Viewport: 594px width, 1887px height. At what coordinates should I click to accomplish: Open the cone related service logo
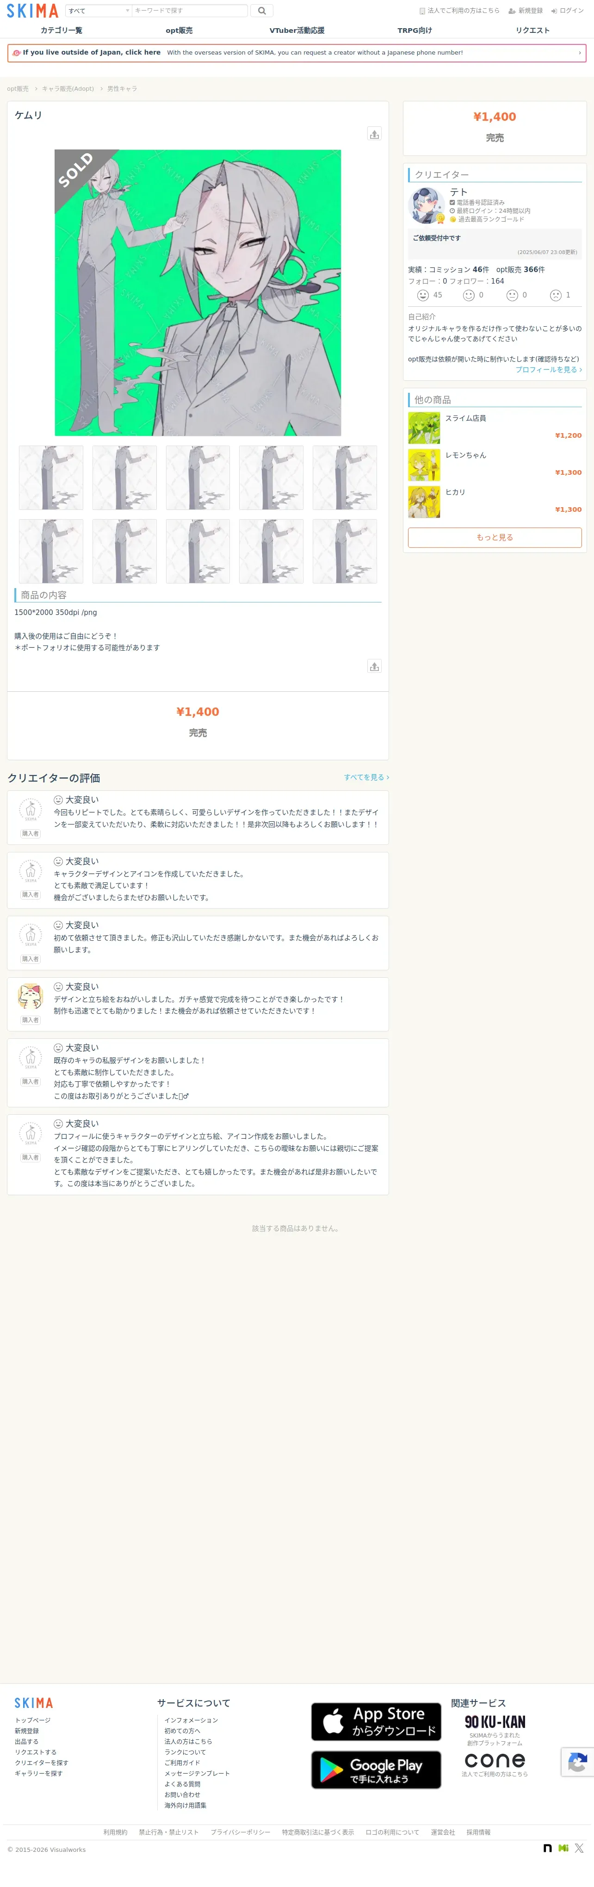point(495,1760)
